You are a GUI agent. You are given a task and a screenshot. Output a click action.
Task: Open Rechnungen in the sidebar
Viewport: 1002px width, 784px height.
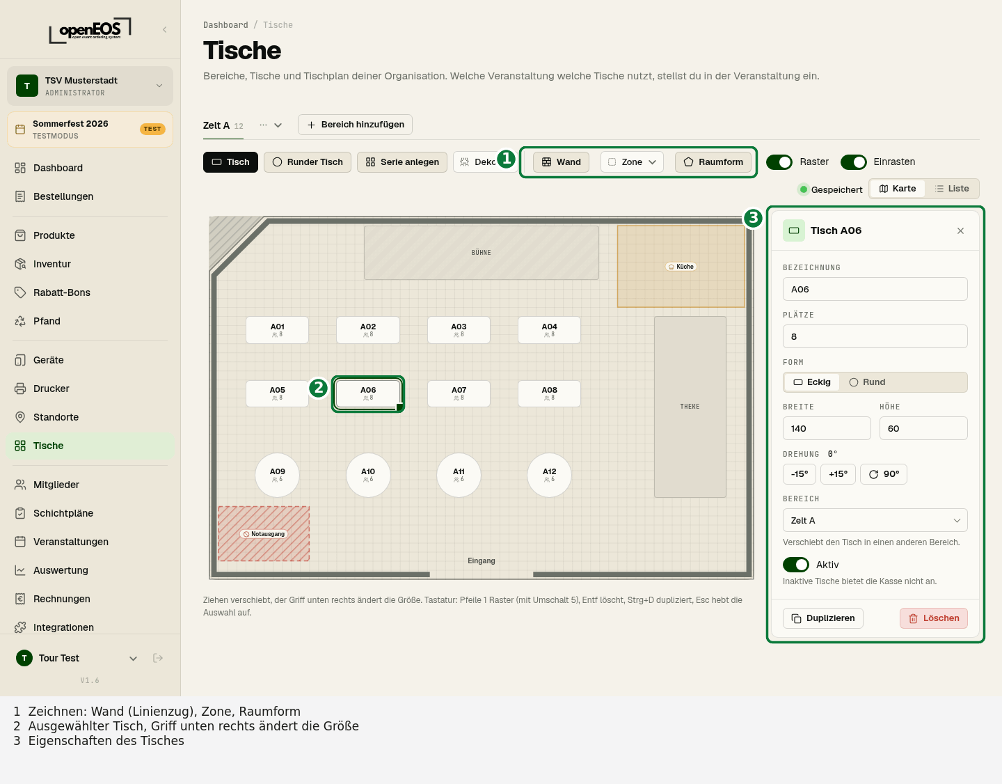pyautogui.click(x=90, y=599)
